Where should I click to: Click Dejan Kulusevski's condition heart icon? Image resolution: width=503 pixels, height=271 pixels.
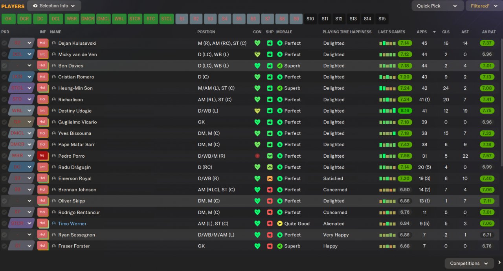(257, 43)
